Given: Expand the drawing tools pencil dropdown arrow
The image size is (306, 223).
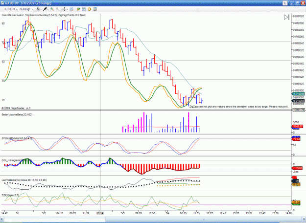Looking at the screenshot, I should tap(48, 9).
